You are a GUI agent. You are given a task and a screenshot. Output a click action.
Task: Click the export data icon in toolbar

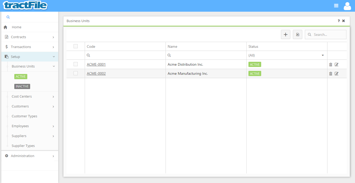coord(297,35)
